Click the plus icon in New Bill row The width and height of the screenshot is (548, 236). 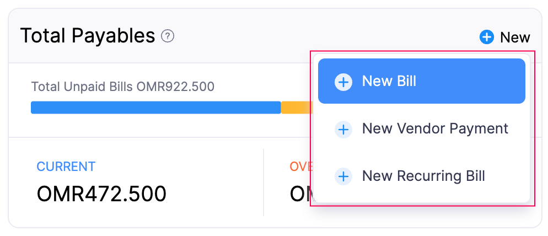click(x=343, y=82)
